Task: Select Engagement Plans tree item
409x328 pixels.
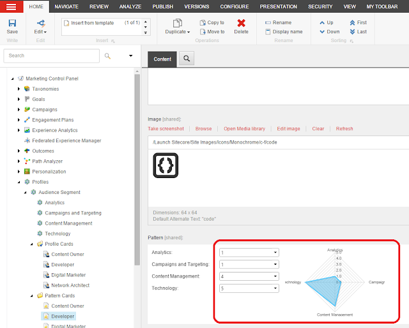Action: click(x=53, y=120)
